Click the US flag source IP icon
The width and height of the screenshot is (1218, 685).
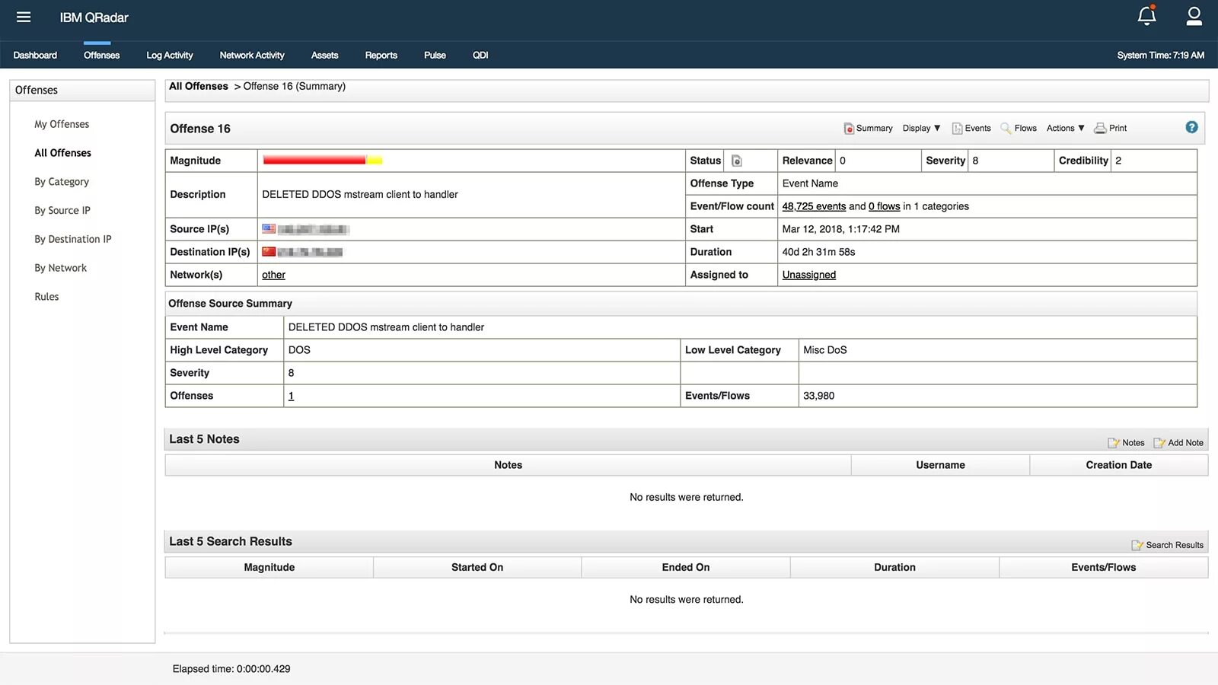tap(269, 228)
